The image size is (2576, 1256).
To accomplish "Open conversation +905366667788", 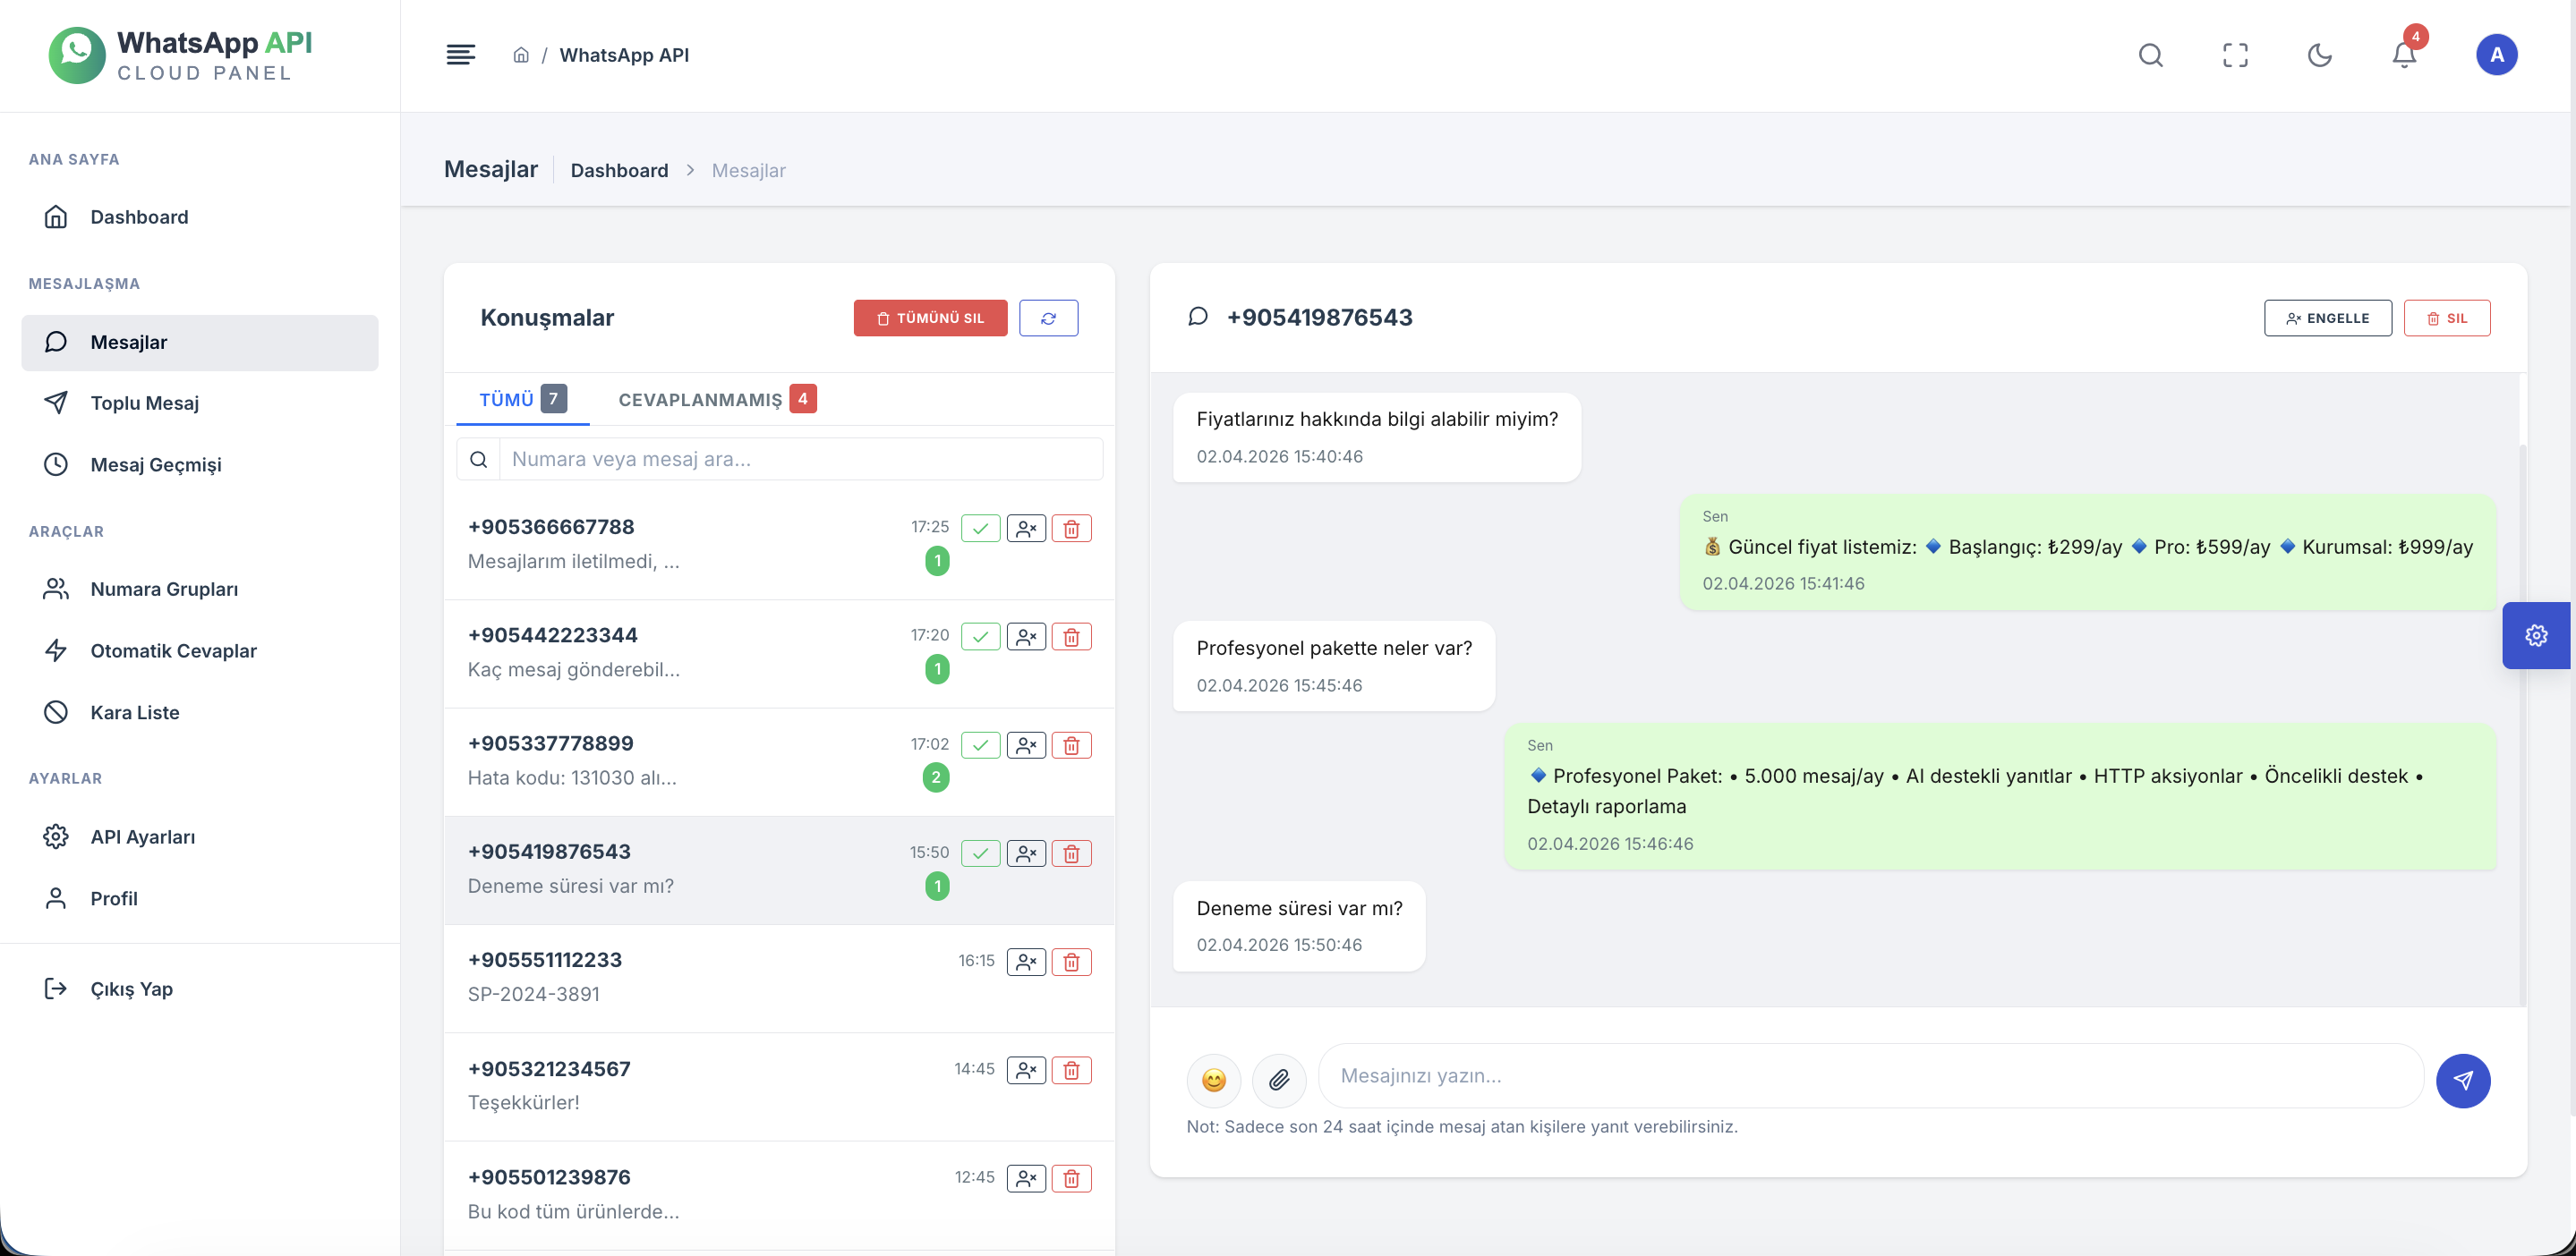I will point(779,546).
